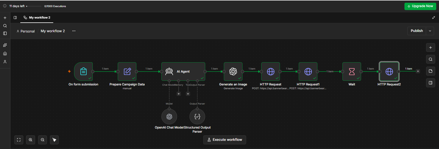This screenshot has width=439, height=149.
Task: Zoom in on the workflow canvas
Action: click(x=30, y=140)
